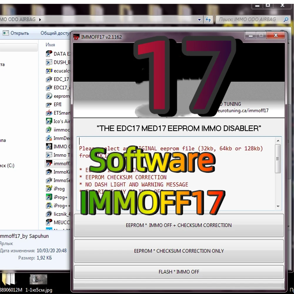Select the iimmoc shortcut icon
The image size is (294, 294).
point(49,130)
